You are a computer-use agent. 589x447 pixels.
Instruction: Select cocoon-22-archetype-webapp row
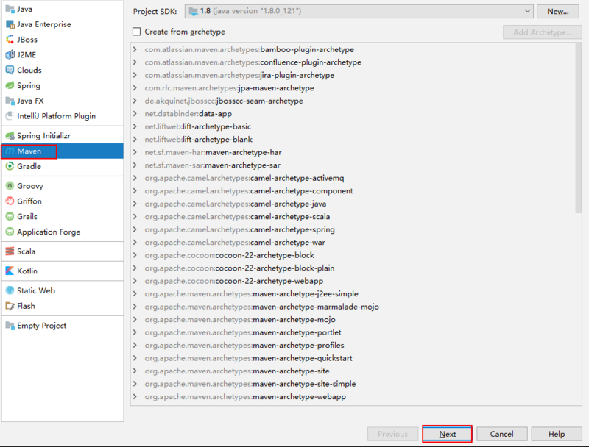coord(353,281)
